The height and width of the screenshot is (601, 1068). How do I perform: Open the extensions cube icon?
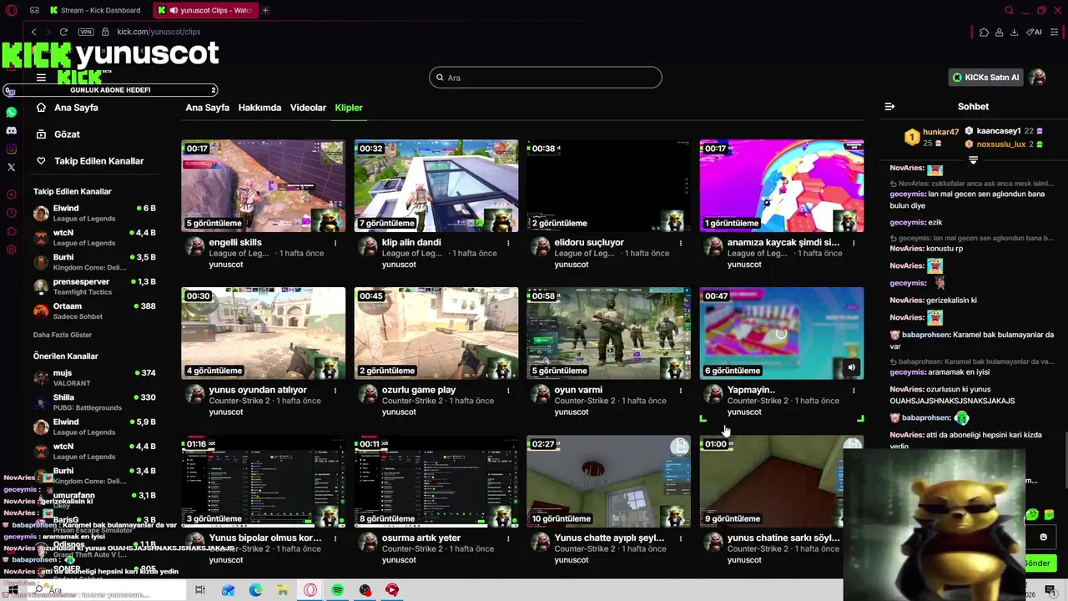(x=984, y=32)
